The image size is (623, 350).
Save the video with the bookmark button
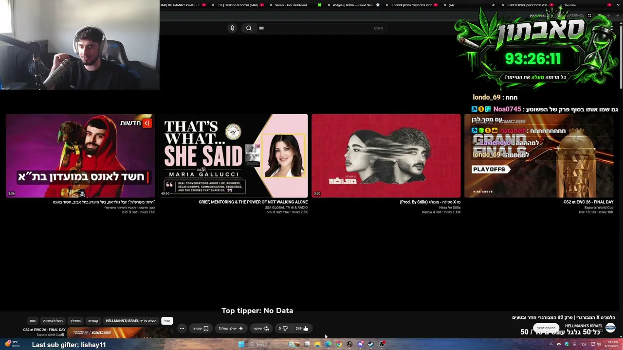tap(200, 329)
